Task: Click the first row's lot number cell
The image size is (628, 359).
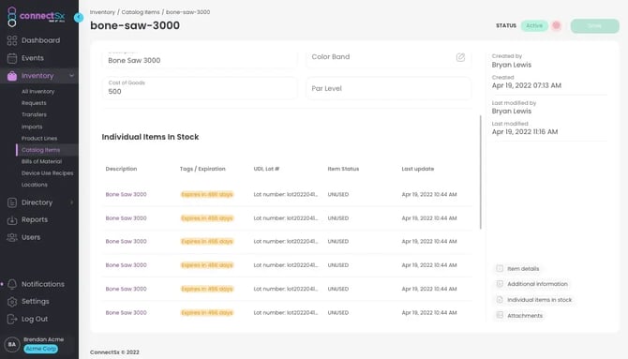Action: click(286, 195)
